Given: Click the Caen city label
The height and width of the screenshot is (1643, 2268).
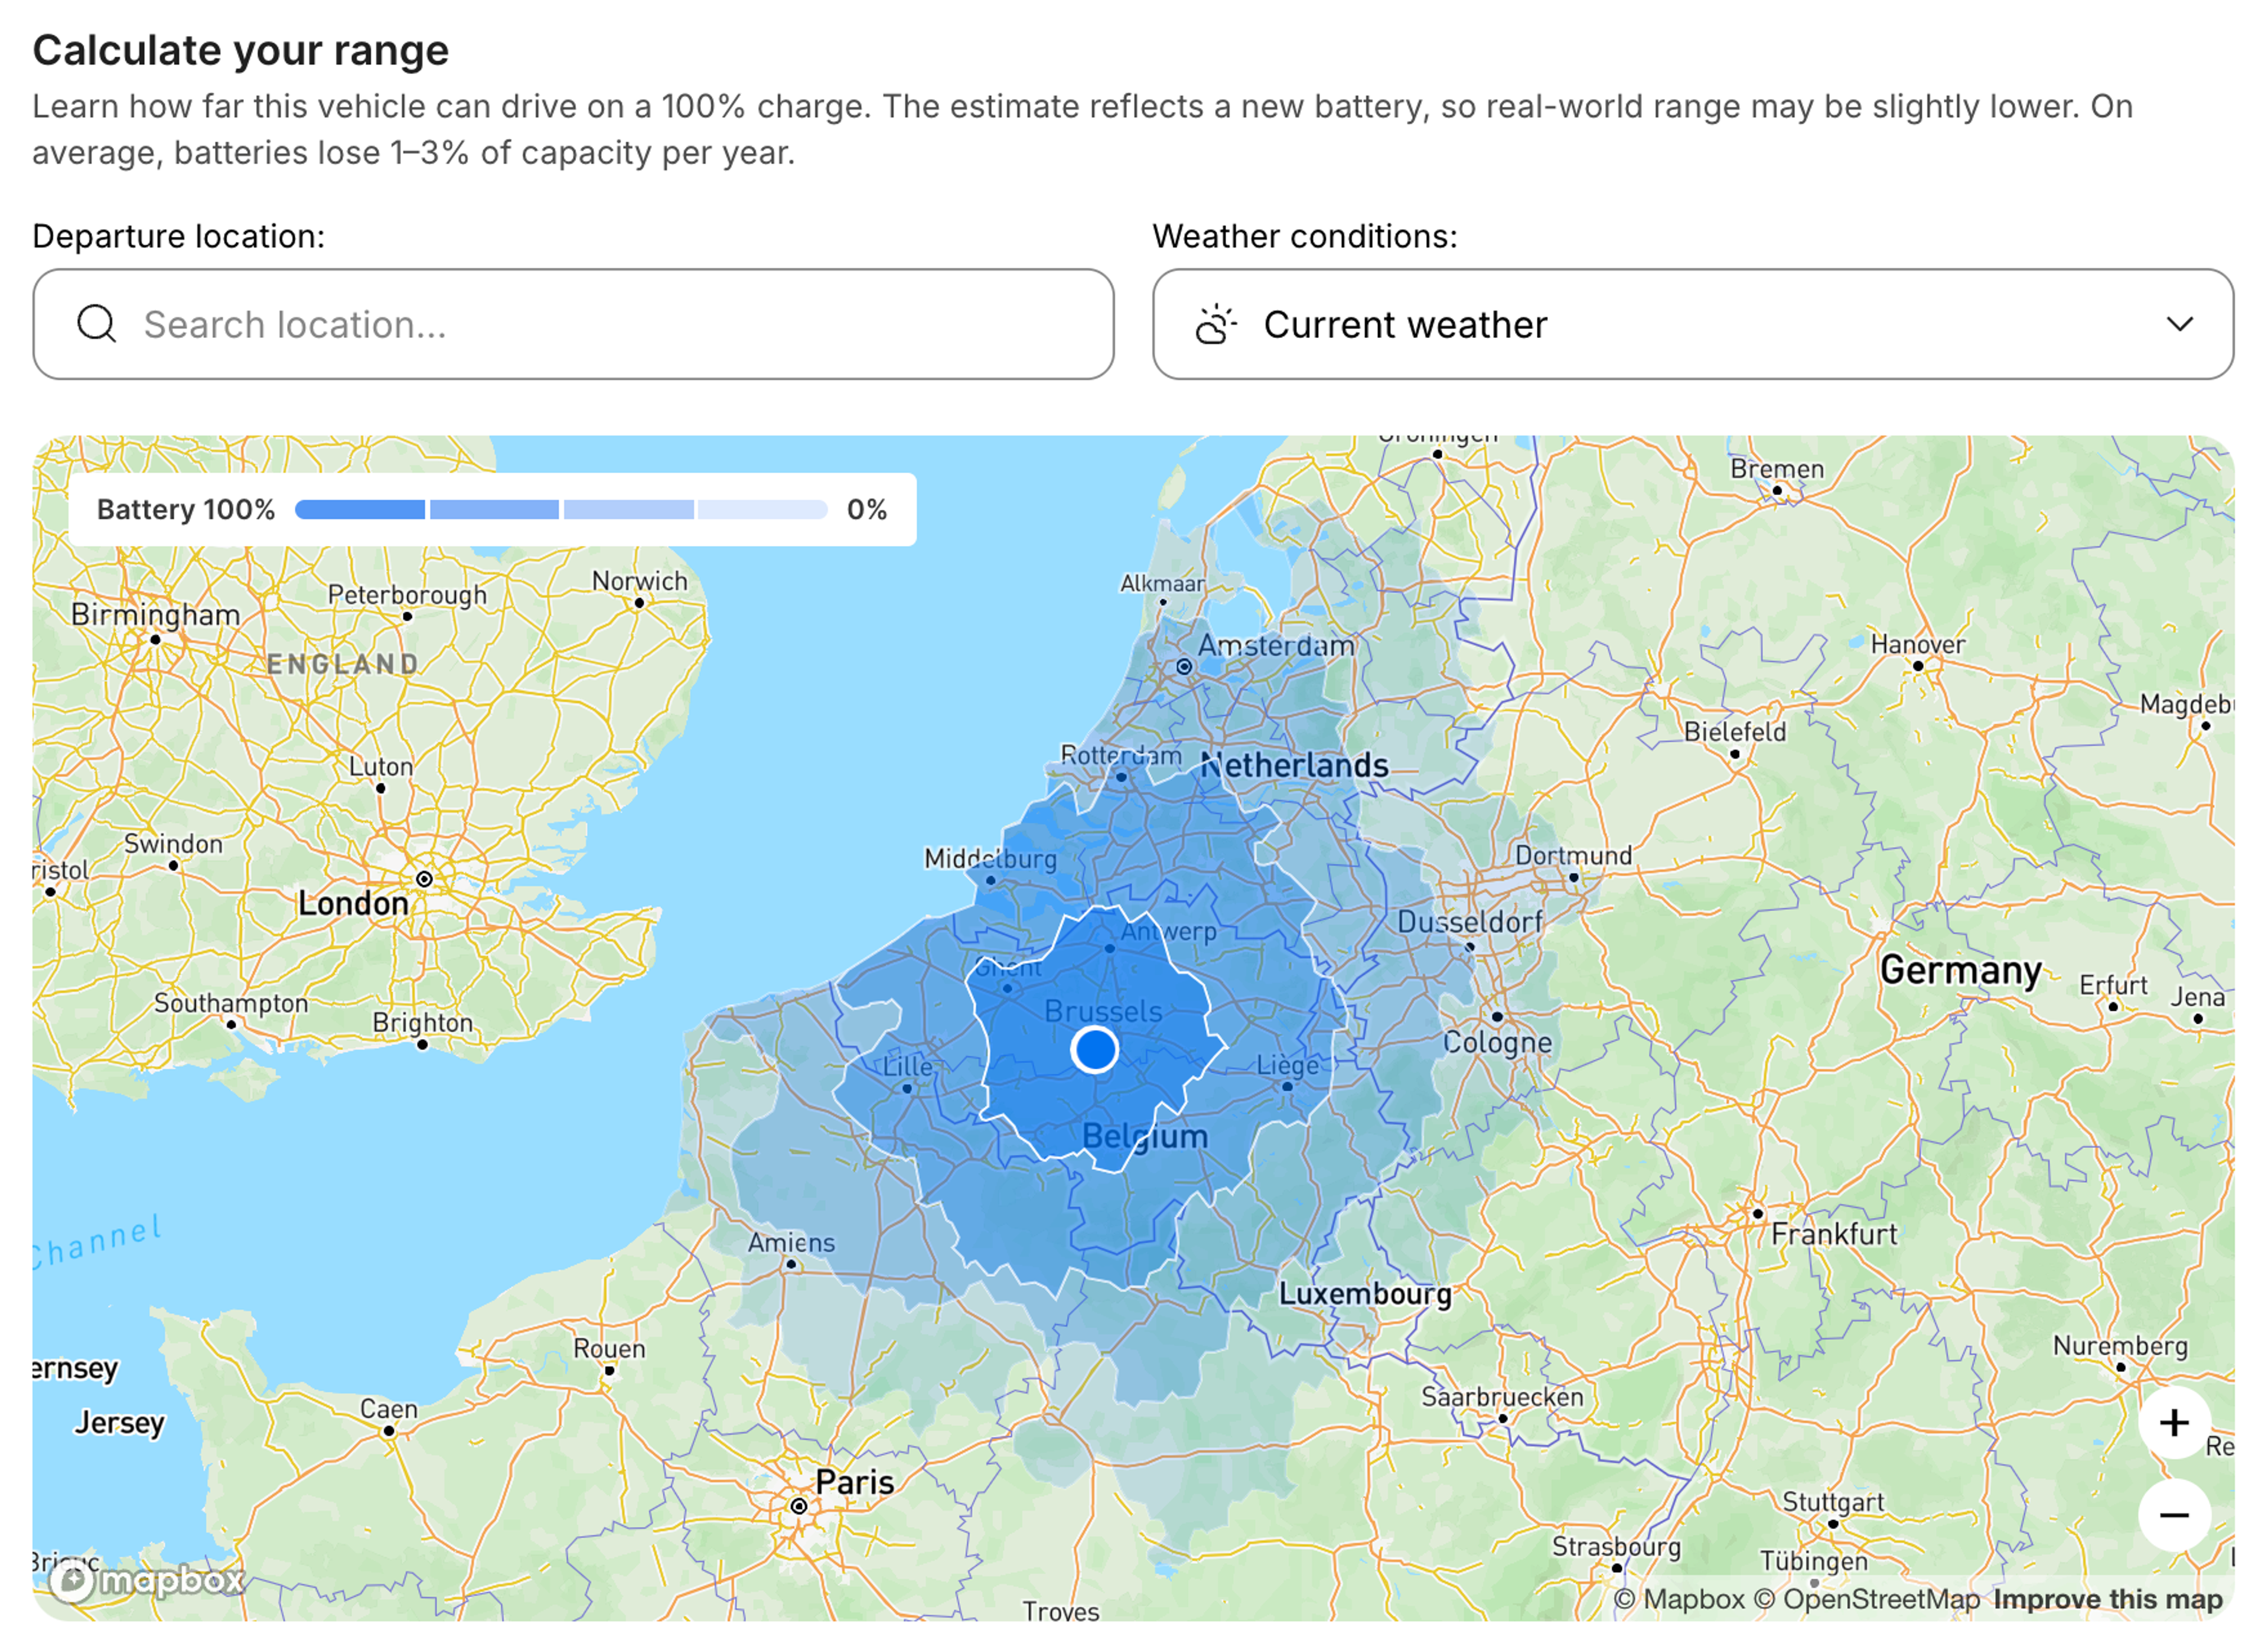Looking at the screenshot, I should [388, 1409].
